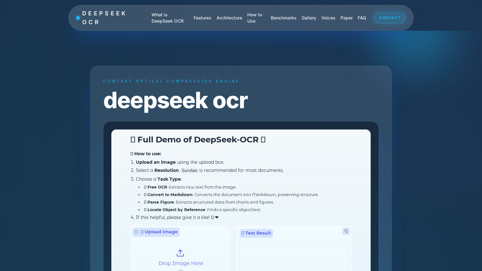Image resolution: width=482 pixels, height=271 pixels.
Task: Click the upload arrow icon in drop area
Action: click(x=180, y=253)
